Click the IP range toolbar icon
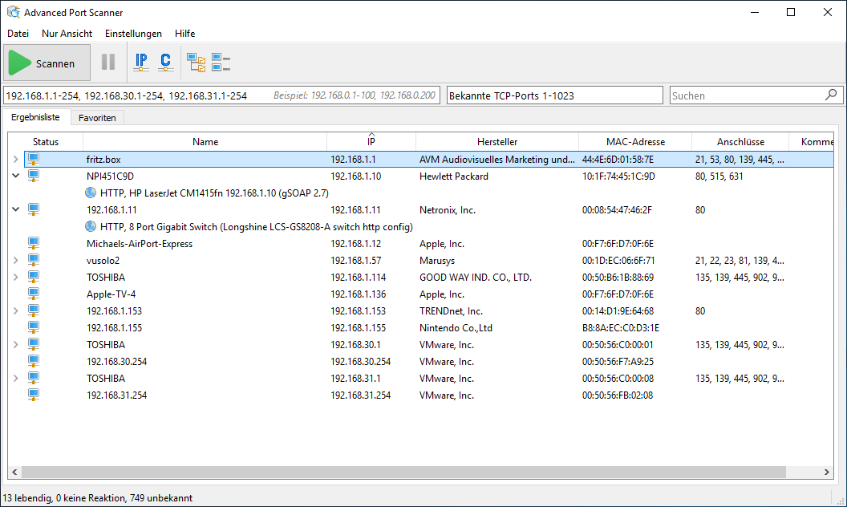 pyautogui.click(x=141, y=62)
